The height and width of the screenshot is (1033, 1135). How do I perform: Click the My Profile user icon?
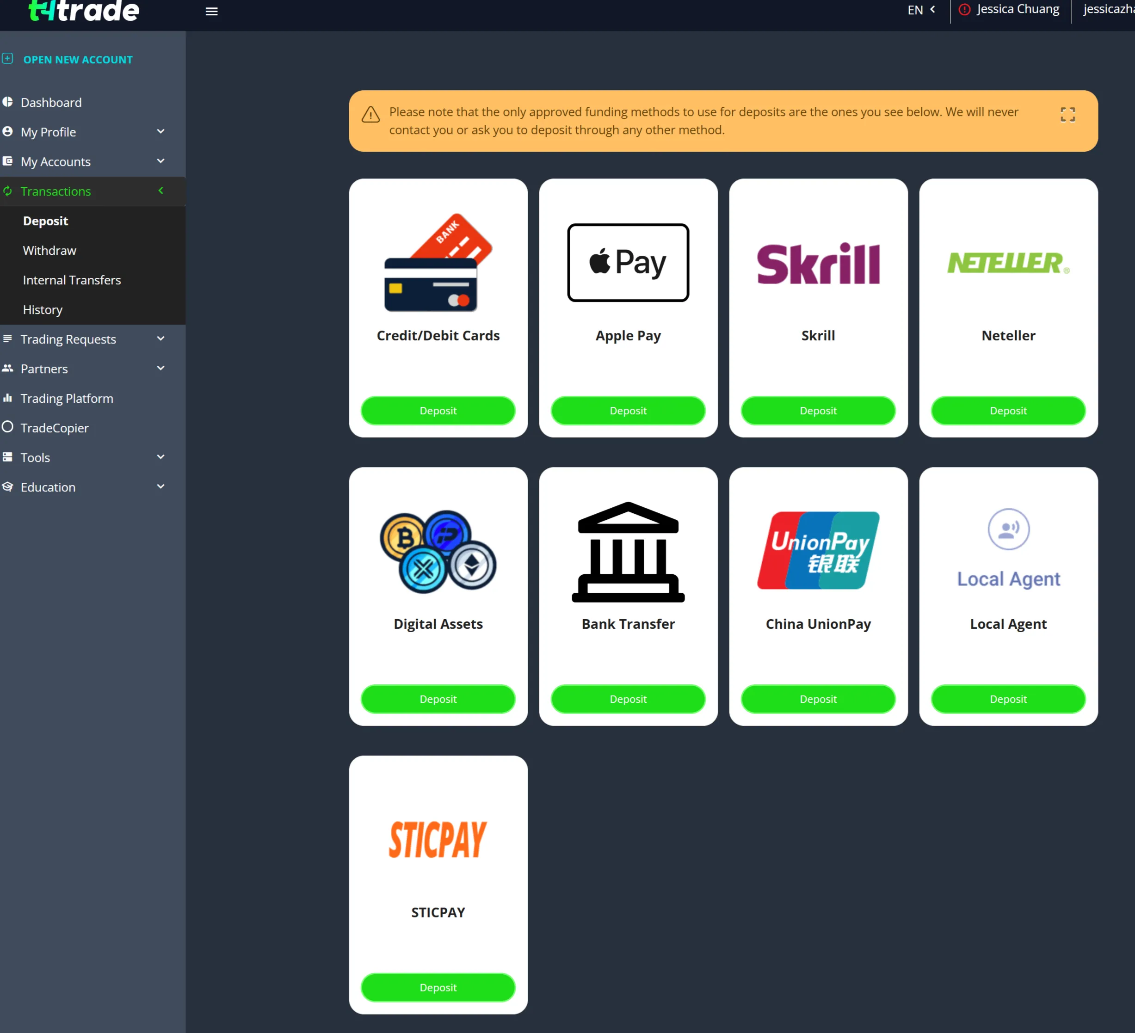coord(7,131)
